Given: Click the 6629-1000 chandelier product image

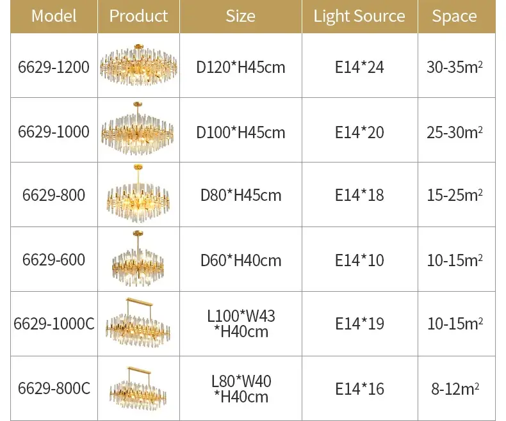Looking at the screenshot, I should 138,129.
